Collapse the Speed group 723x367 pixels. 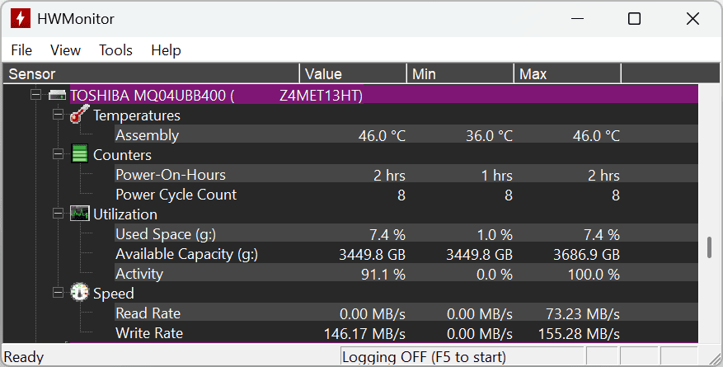58,292
